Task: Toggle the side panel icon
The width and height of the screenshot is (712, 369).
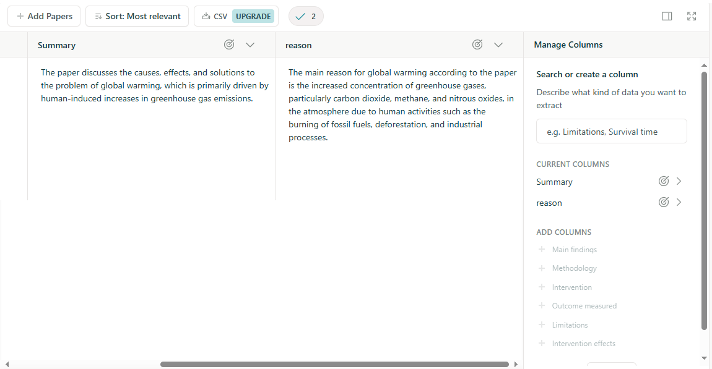Action: click(667, 16)
